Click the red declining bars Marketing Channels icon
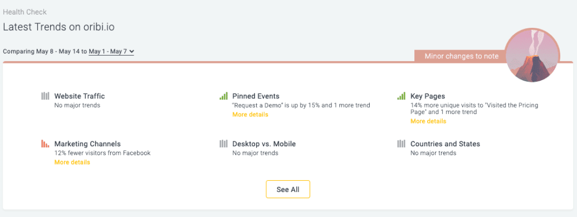Viewport: 577px width, 217px height. pos(45,144)
